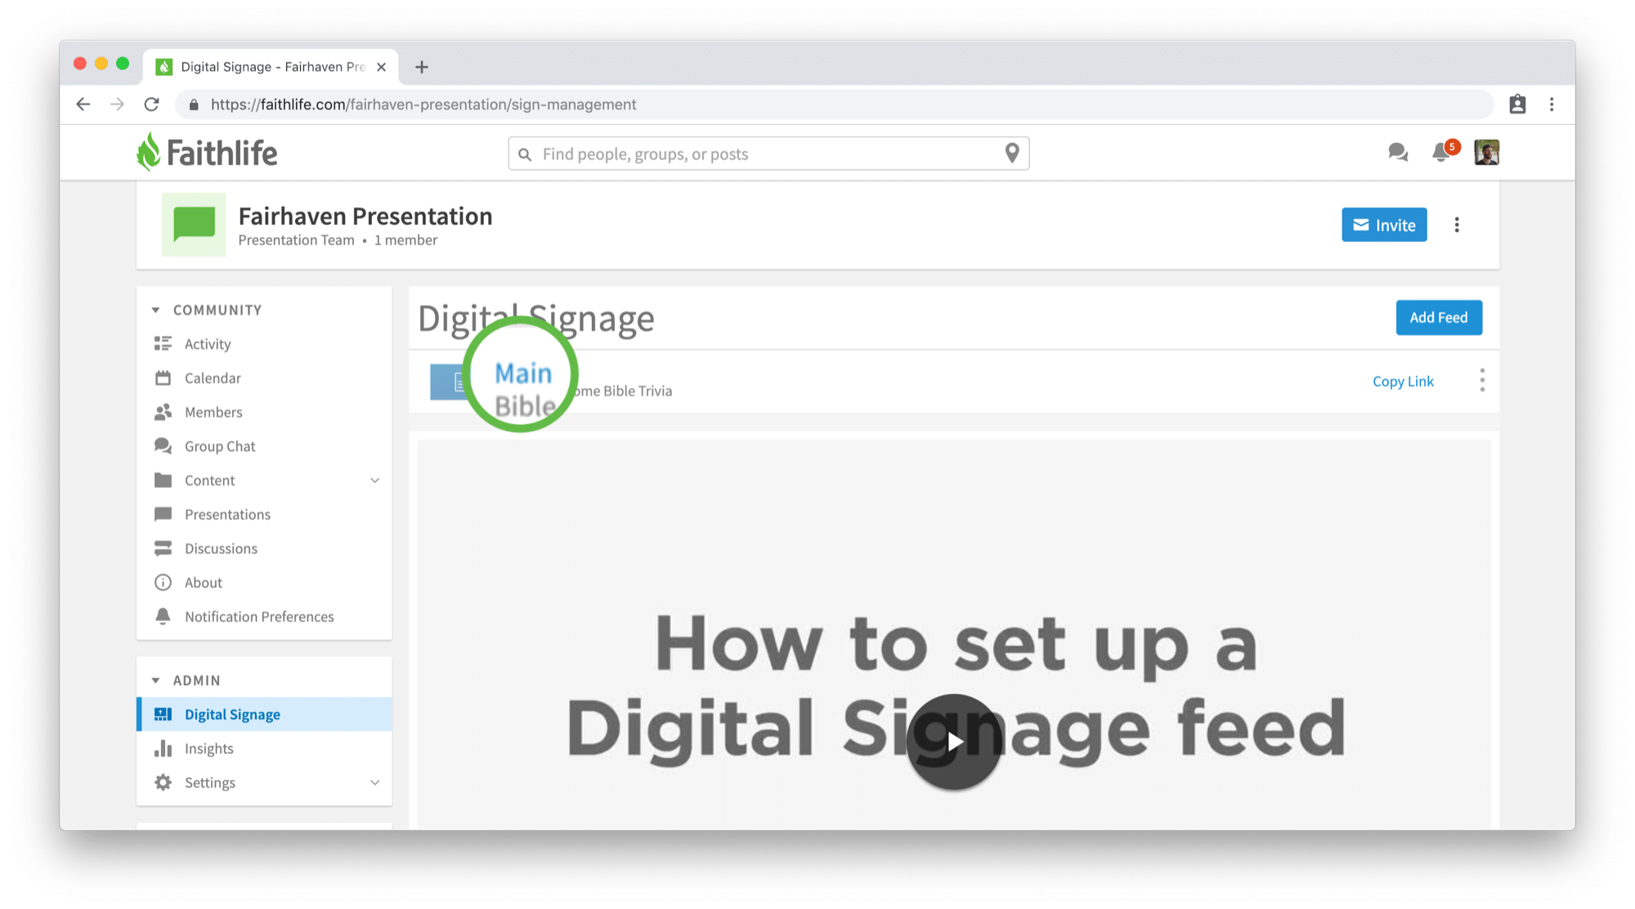
Task: Reload the page
Action: click(152, 105)
